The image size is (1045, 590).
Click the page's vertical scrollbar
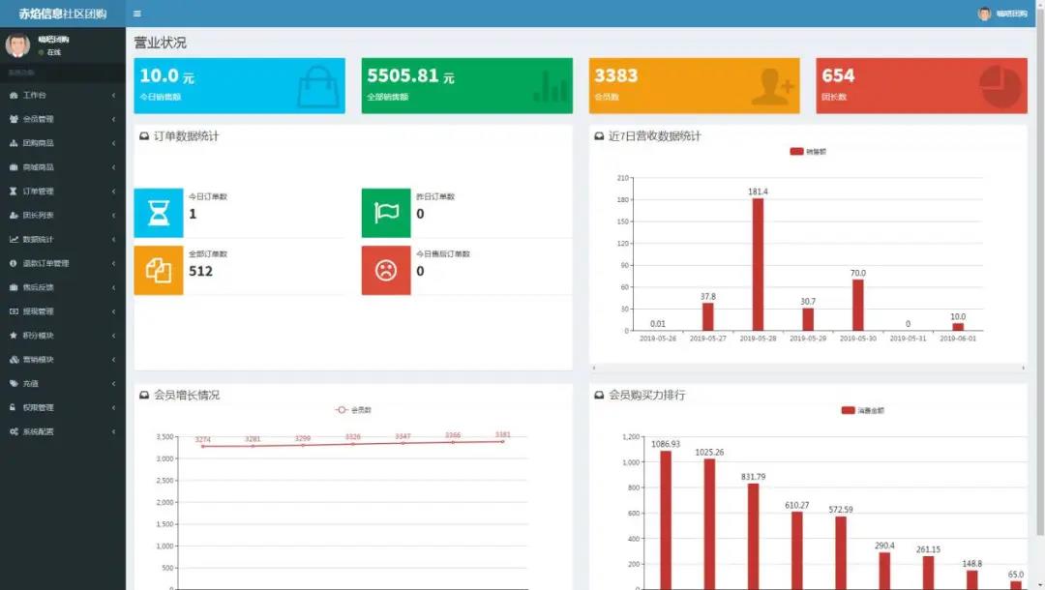point(1039,290)
